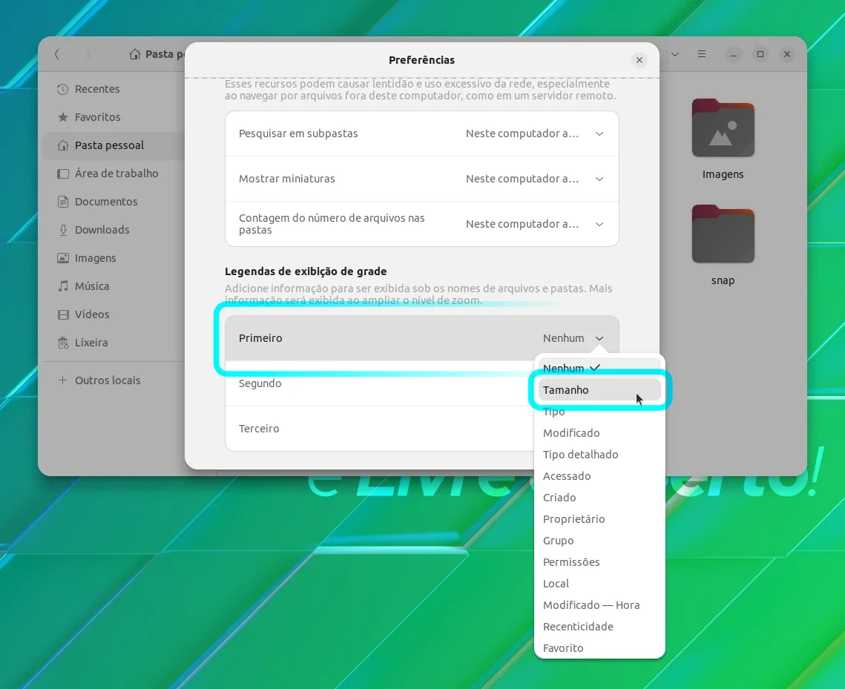
Task: Open the Imagens folder thumbnail
Action: click(723, 128)
